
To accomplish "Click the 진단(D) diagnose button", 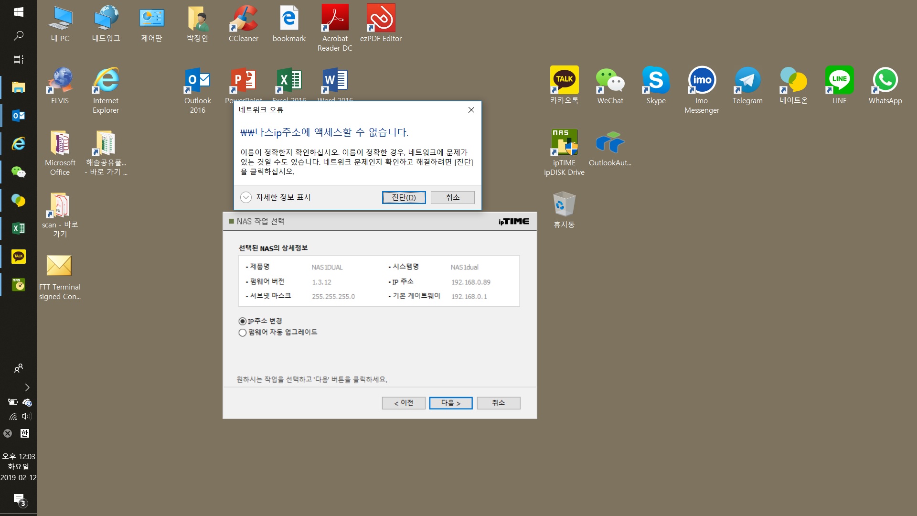I will [x=404, y=197].
